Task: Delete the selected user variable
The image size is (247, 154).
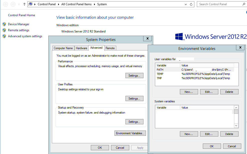Action: pyautogui.click(x=229, y=92)
